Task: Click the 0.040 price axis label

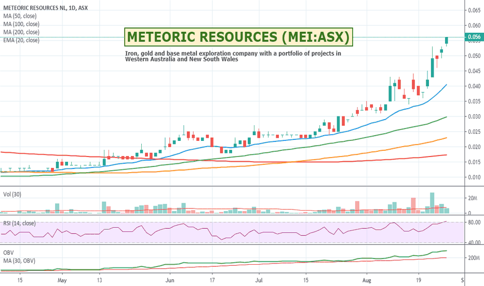Action: click(474, 86)
